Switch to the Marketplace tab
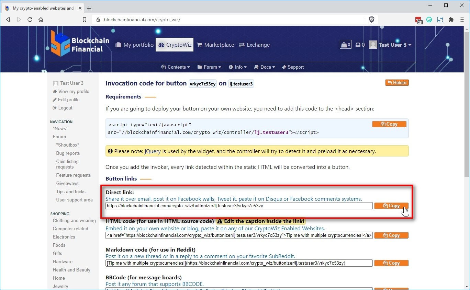The image size is (470, 290). (x=215, y=45)
